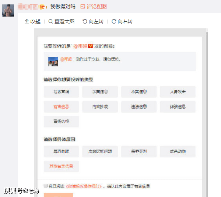Viewport: 221px width, 197px height.
Task: Open the quoted weibo's thumbnail picture
Action: [53, 61]
